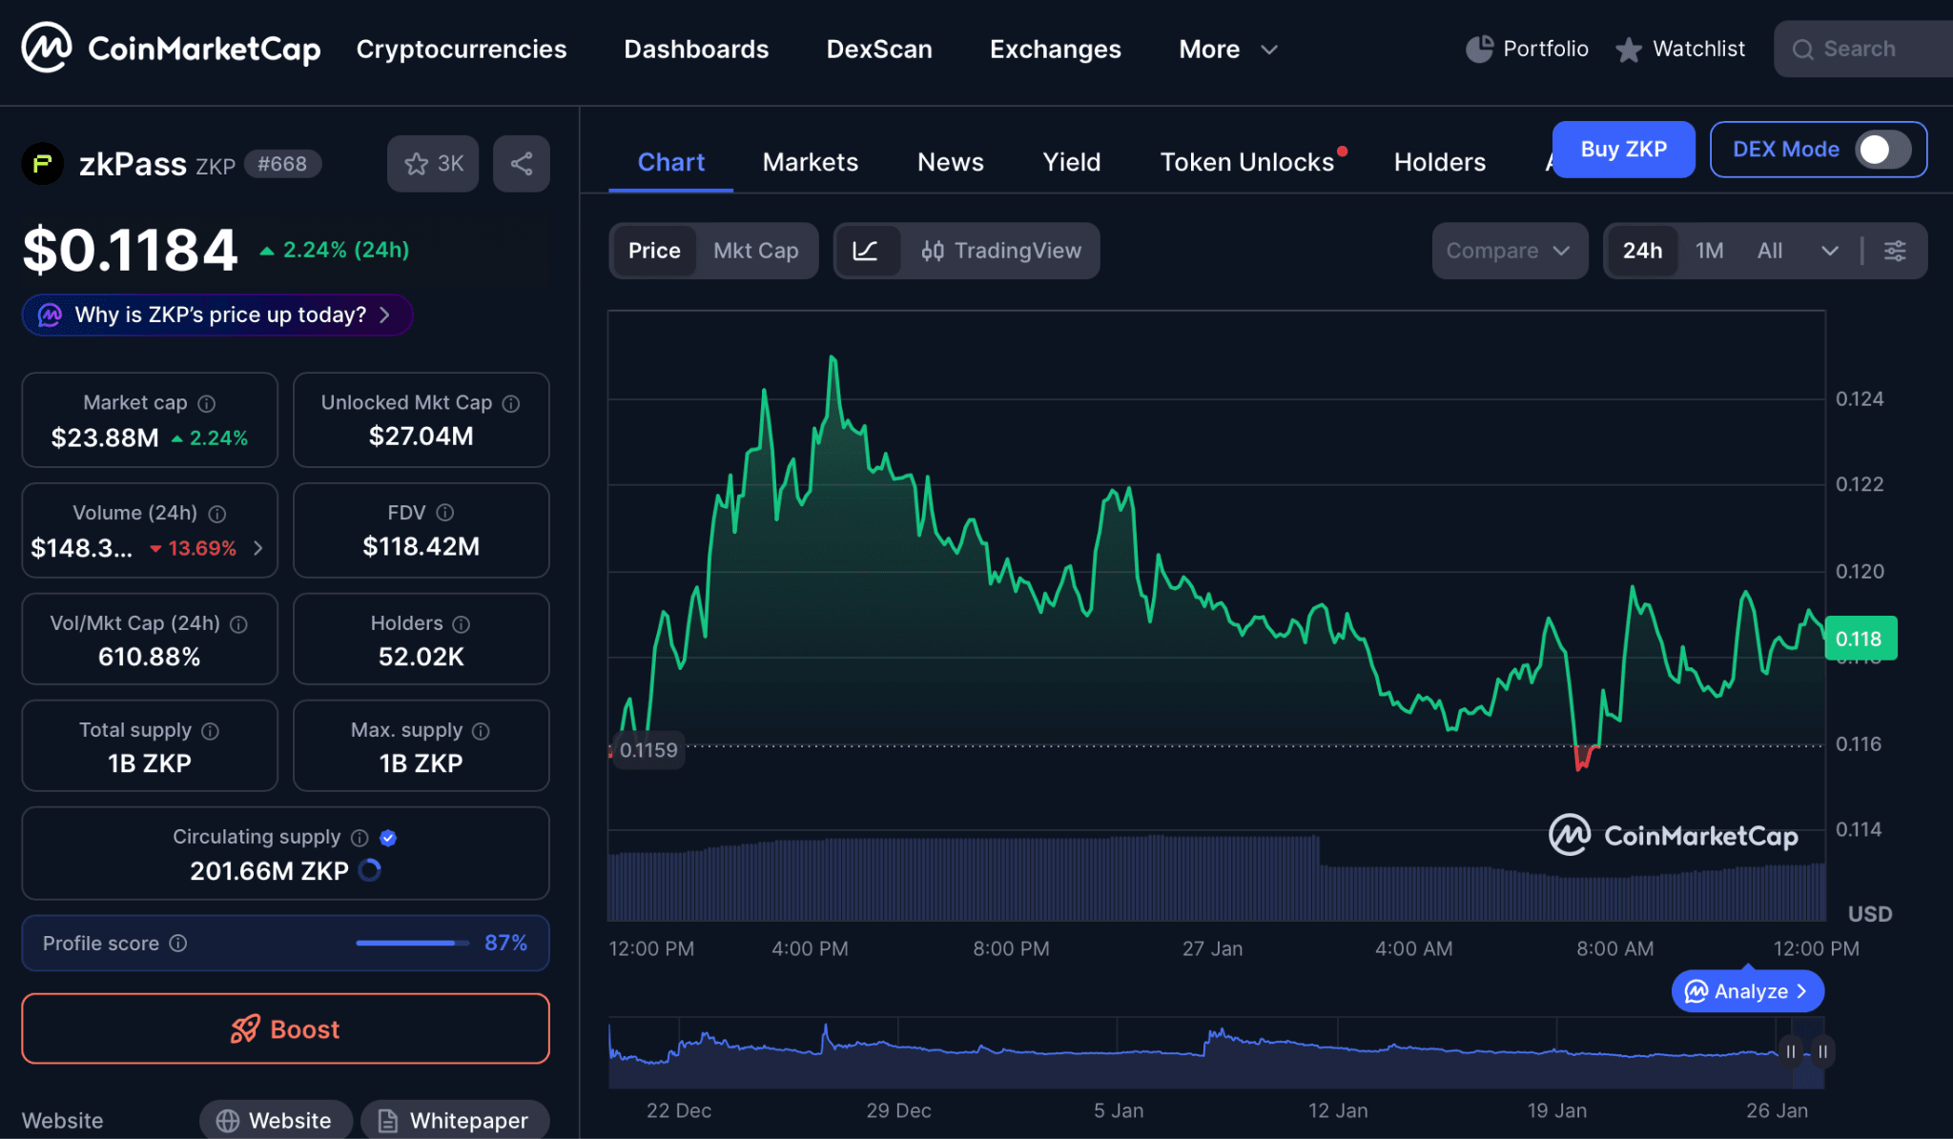The width and height of the screenshot is (1953, 1139).
Task: Switch chart to Mkt Cap view
Action: coord(756,251)
